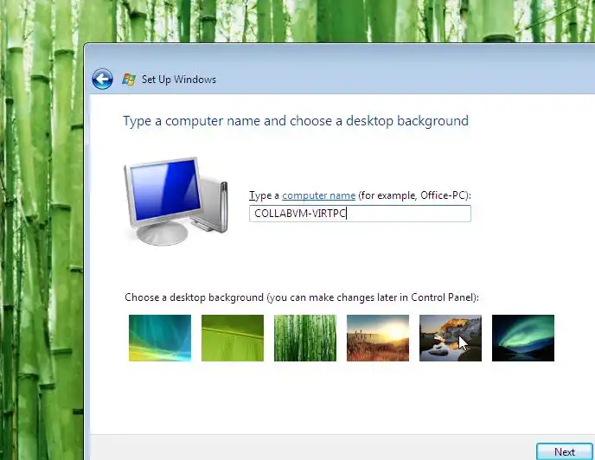Image resolution: width=595 pixels, height=460 pixels.
Task: Proceed with the Next button
Action: pyautogui.click(x=564, y=451)
